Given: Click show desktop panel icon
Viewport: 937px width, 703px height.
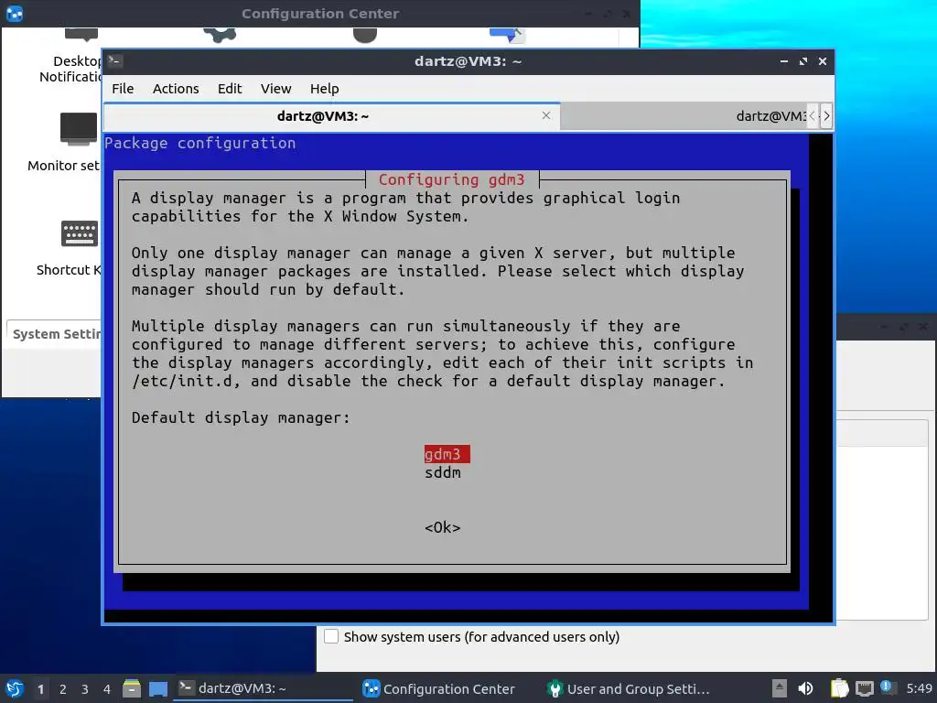Looking at the screenshot, I should click(157, 688).
